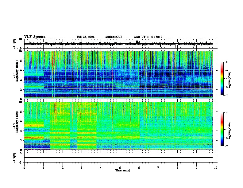Click the "VLF Spectra" title text
This screenshot has width=243, height=188.
pos(35,37)
